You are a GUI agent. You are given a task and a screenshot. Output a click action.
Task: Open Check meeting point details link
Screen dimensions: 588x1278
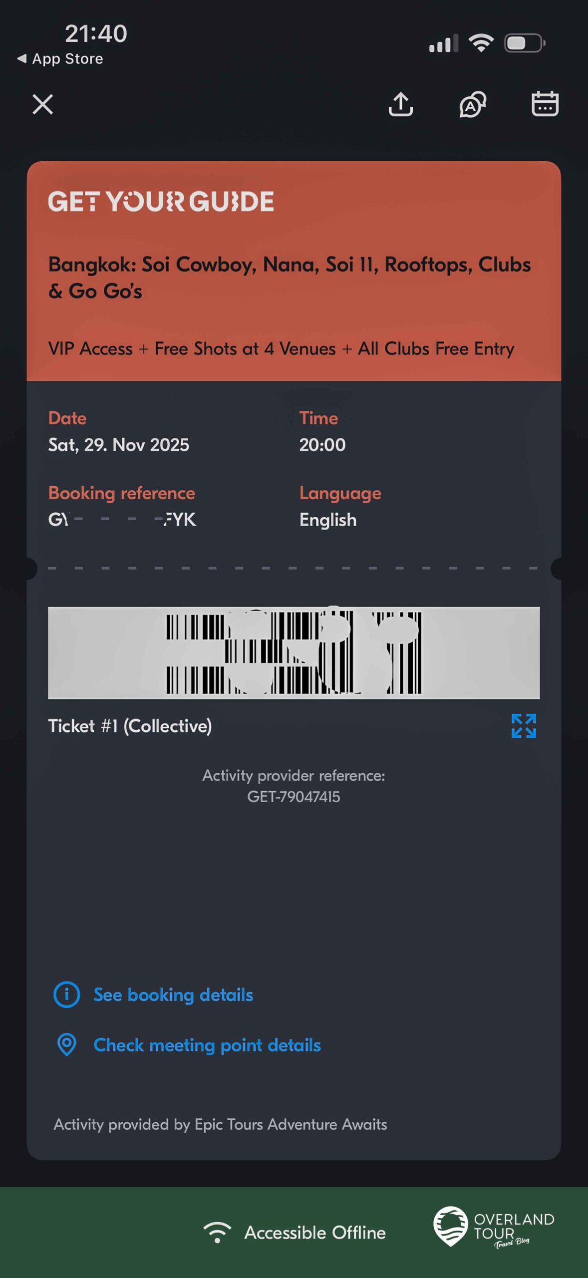[207, 1045]
